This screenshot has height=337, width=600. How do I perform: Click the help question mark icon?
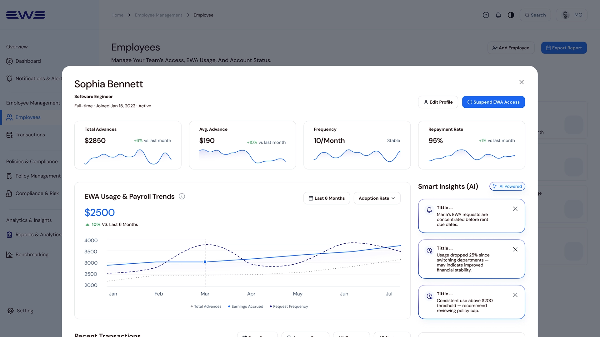click(x=486, y=15)
